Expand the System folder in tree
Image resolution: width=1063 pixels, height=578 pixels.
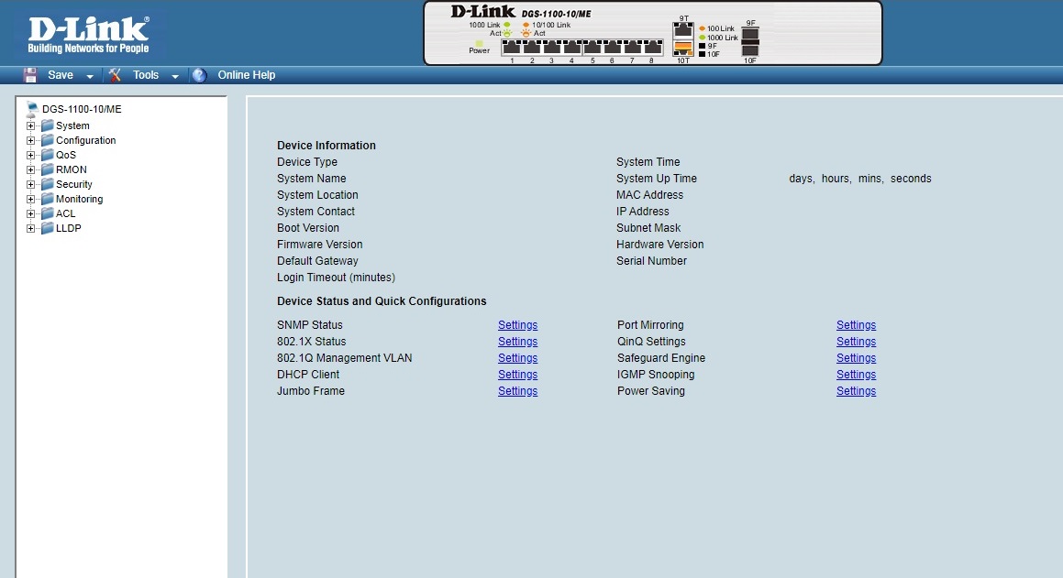point(31,126)
